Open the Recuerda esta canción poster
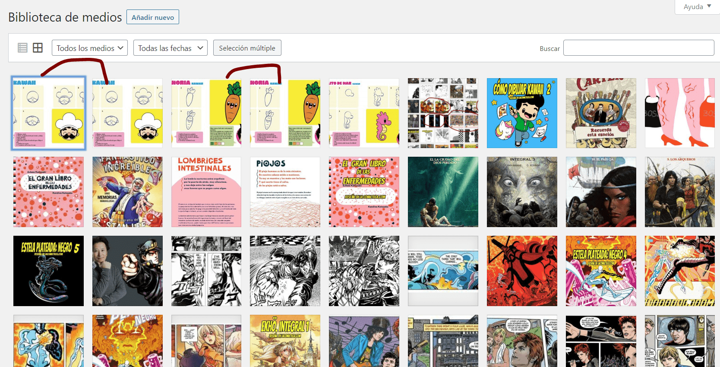This screenshot has height=367, width=720. [x=601, y=113]
